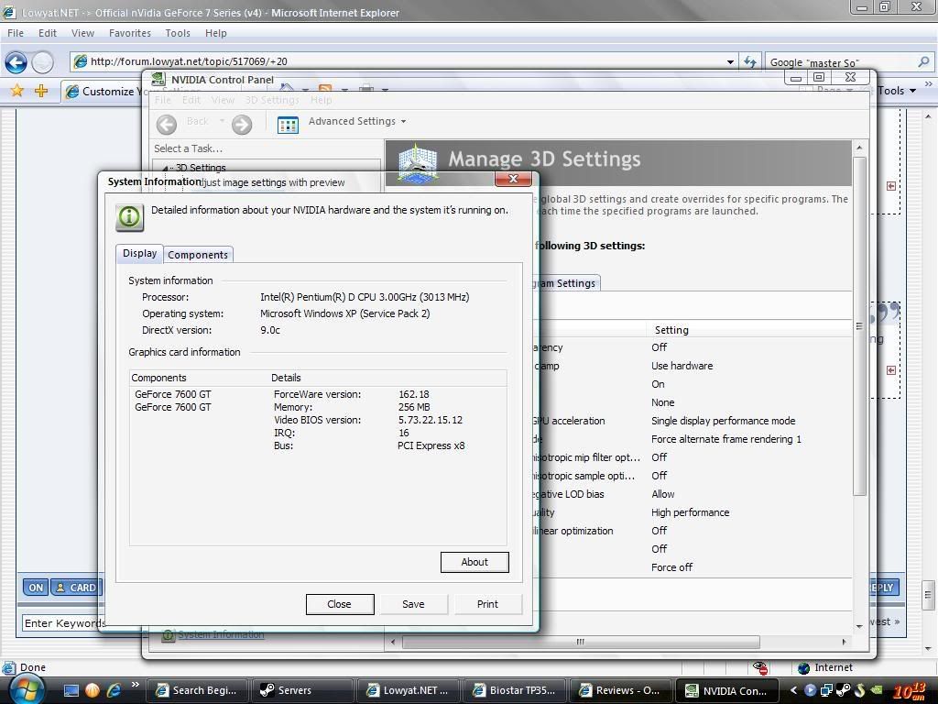Click the IE refresh page icon
The height and width of the screenshot is (704, 938).
point(750,61)
